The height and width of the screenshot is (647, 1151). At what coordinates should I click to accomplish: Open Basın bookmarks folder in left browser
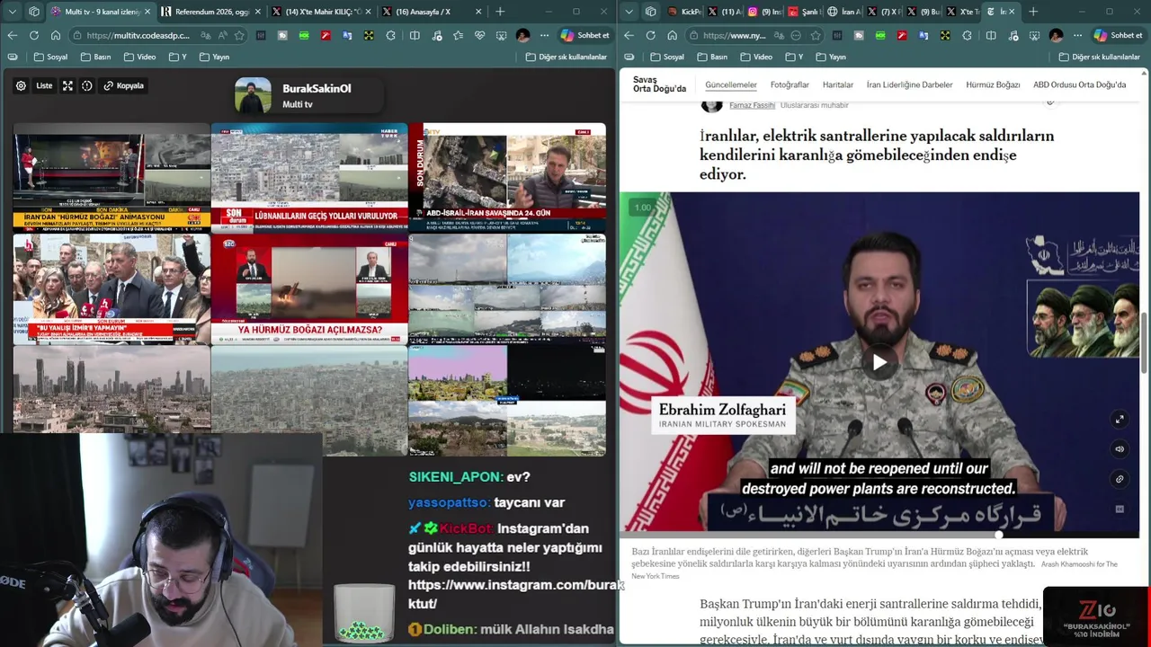coord(95,57)
